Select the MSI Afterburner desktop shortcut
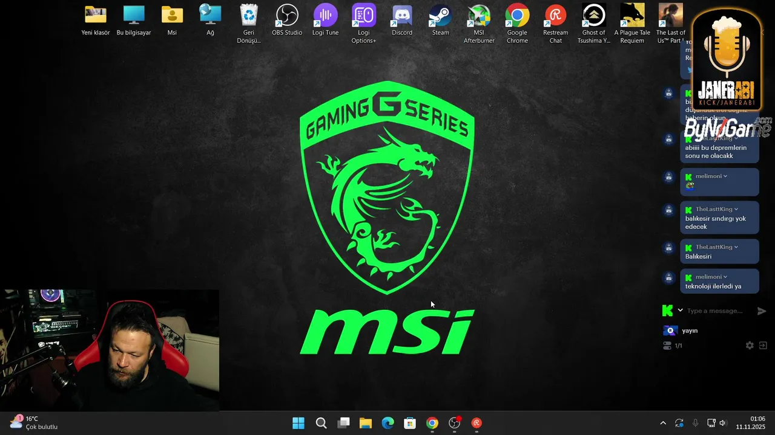Image resolution: width=775 pixels, height=435 pixels. (x=479, y=24)
